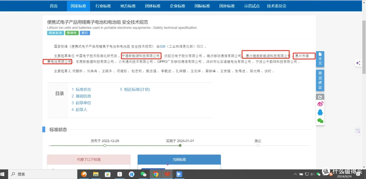Click the teal 国家标准 tag badge
Image resolution: width=366 pixels, height=179 pixels.
pos(56,33)
